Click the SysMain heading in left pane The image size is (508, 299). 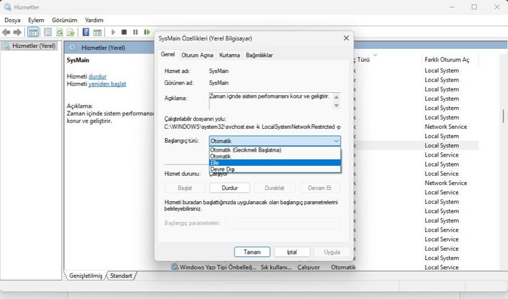tap(78, 60)
